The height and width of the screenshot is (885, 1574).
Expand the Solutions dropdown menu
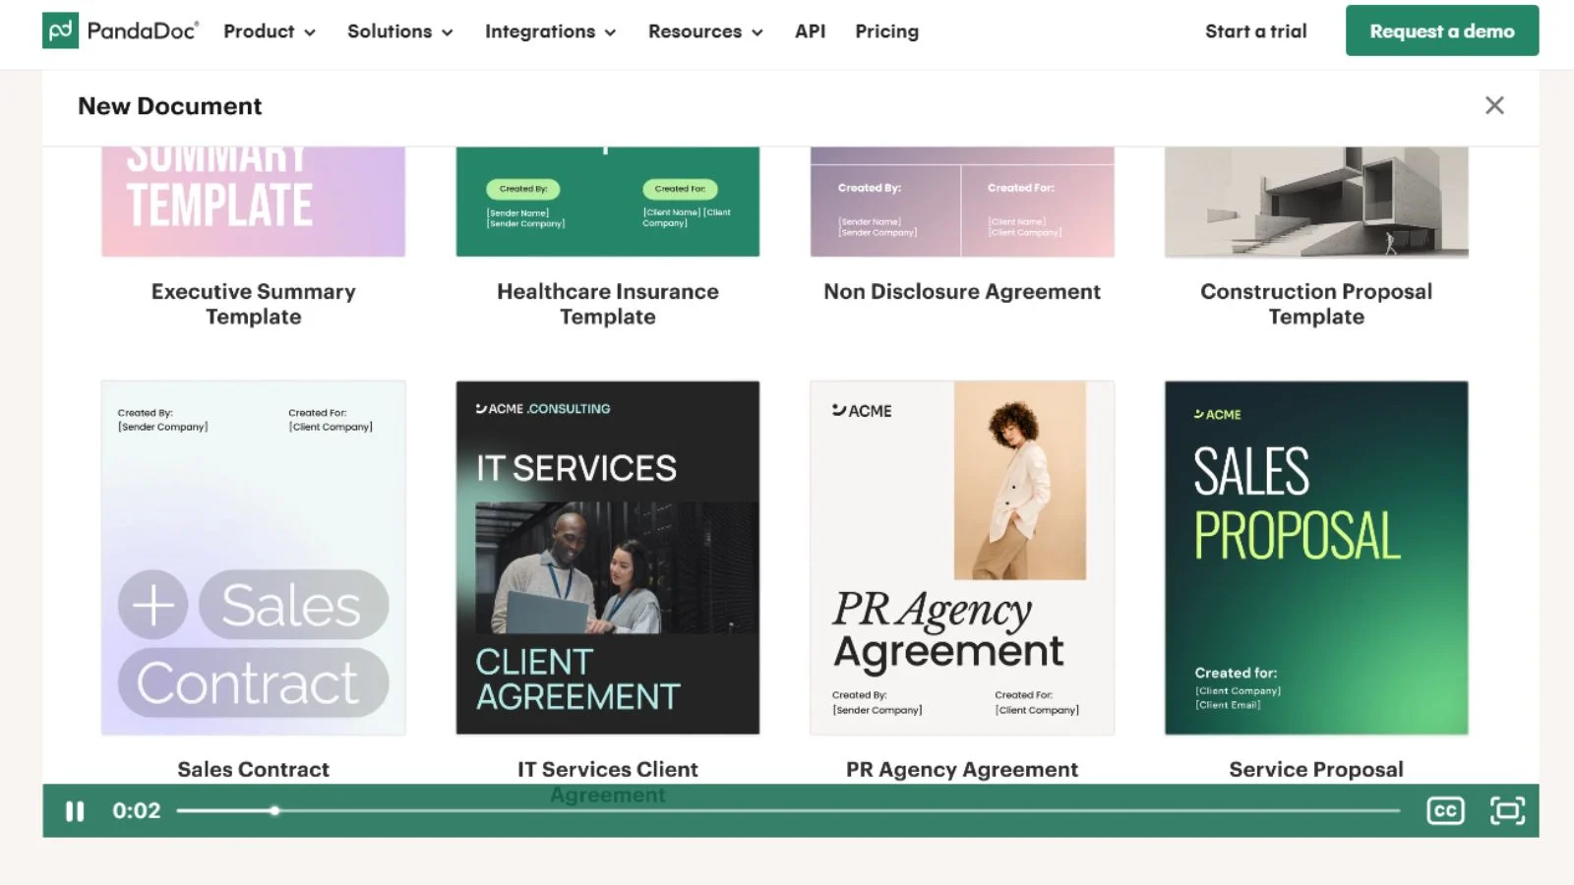point(400,31)
